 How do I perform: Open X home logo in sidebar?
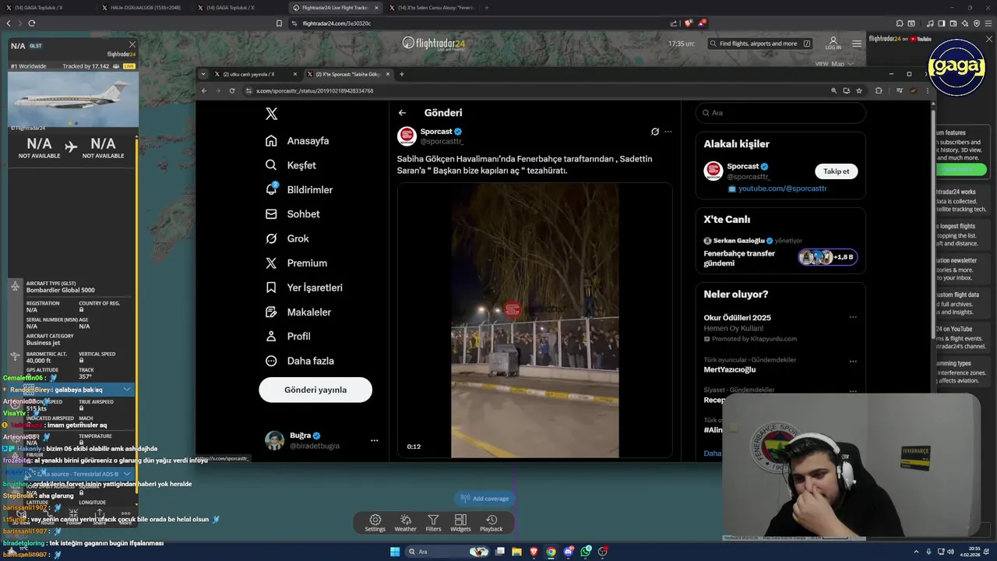(271, 114)
